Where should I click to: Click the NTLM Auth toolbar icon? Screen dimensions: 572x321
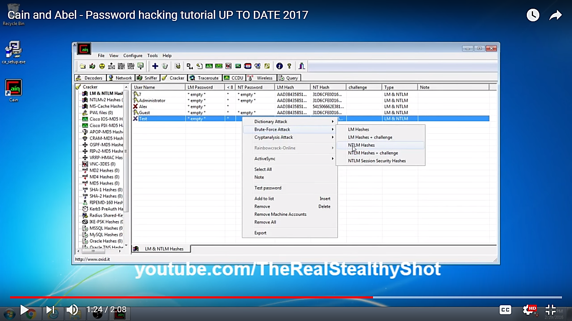pos(111,66)
